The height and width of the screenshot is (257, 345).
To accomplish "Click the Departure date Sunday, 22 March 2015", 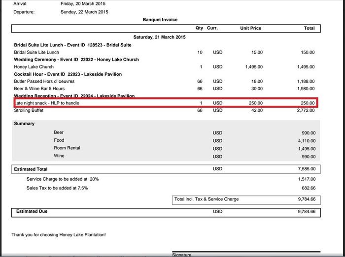I will tap(84, 12).
